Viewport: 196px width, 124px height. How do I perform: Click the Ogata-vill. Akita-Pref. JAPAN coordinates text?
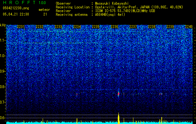coord(139,7)
